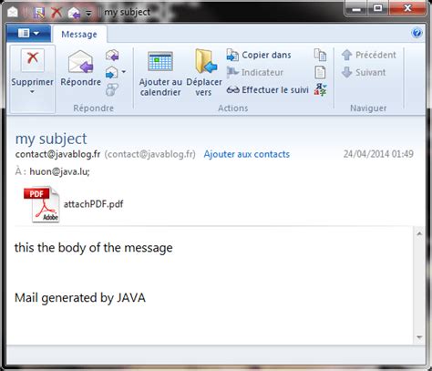Click the Supprimer delete icon

[x=33, y=60]
